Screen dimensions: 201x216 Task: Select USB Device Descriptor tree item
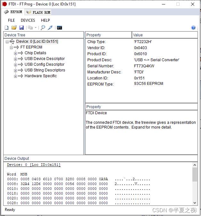(44, 59)
